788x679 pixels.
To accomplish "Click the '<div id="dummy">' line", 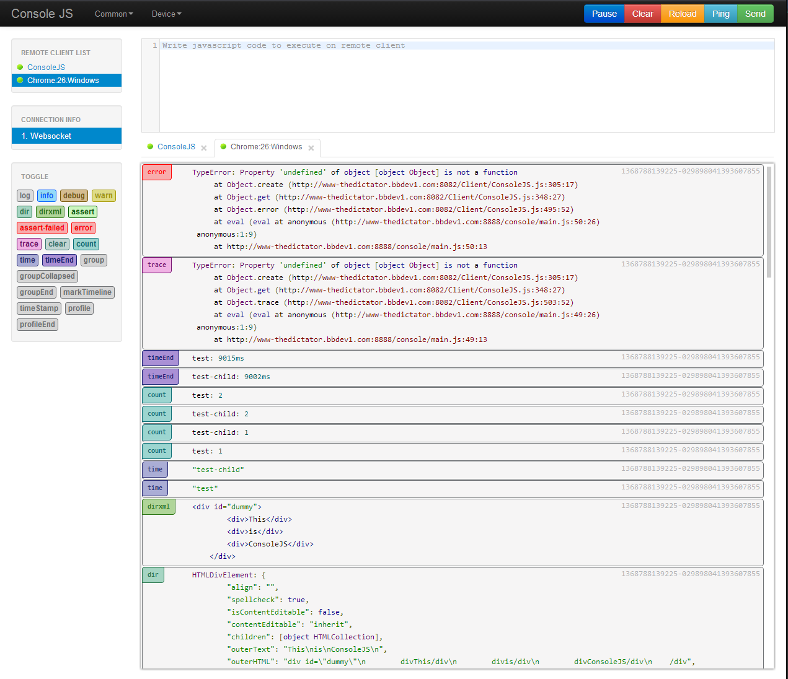I will [227, 507].
